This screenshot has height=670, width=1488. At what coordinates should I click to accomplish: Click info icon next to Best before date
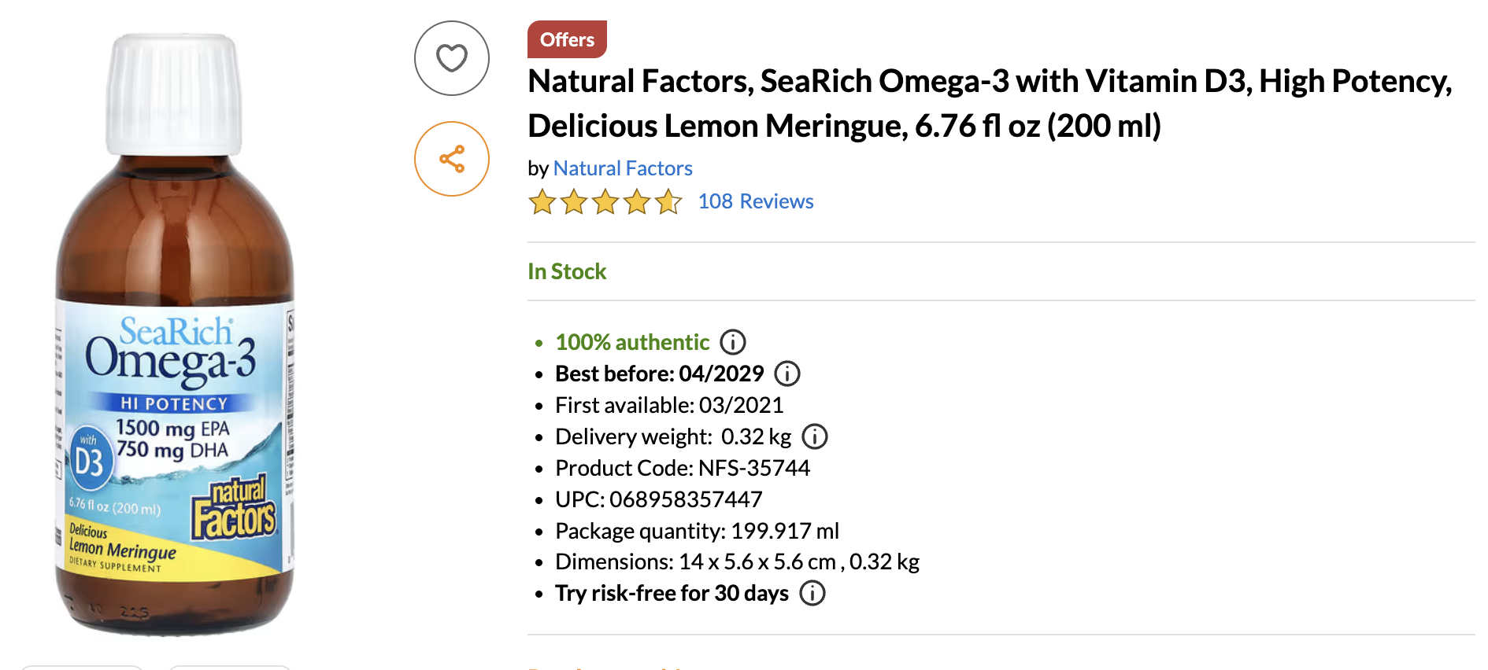click(787, 374)
